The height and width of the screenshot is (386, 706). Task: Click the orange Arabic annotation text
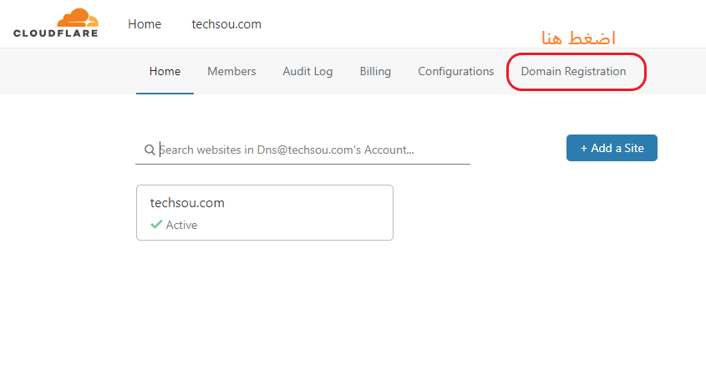(578, 38)
